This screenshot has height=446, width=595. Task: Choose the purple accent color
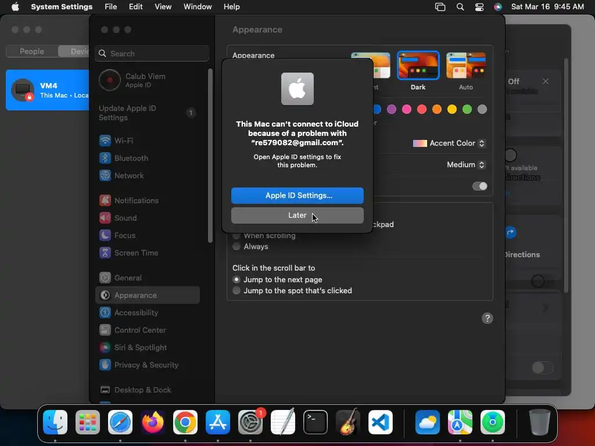pyautogui.click(x=391, y=110)
